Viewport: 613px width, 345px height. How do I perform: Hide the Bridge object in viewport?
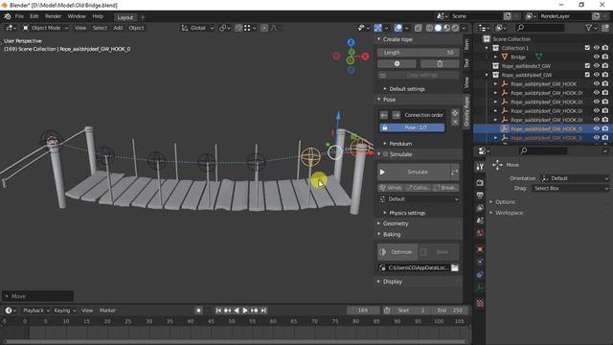coord(597,57)
